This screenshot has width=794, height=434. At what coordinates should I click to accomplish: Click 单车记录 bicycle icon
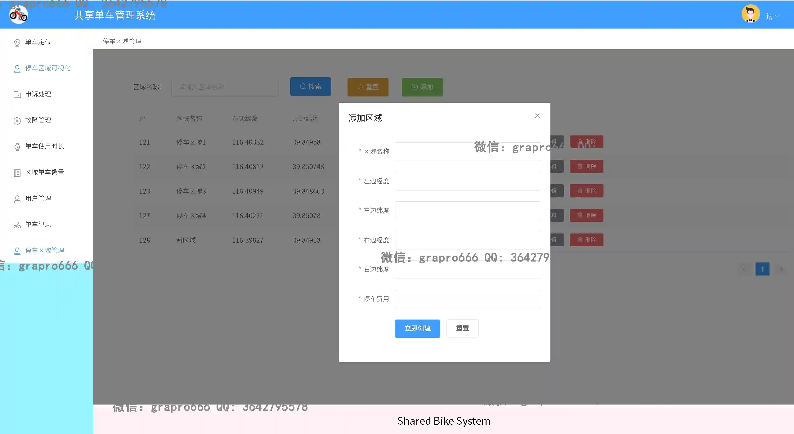(17, 225)
